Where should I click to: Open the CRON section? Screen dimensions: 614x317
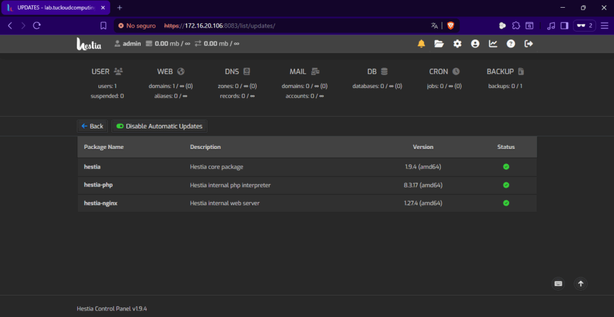click(x=444, y=72)
